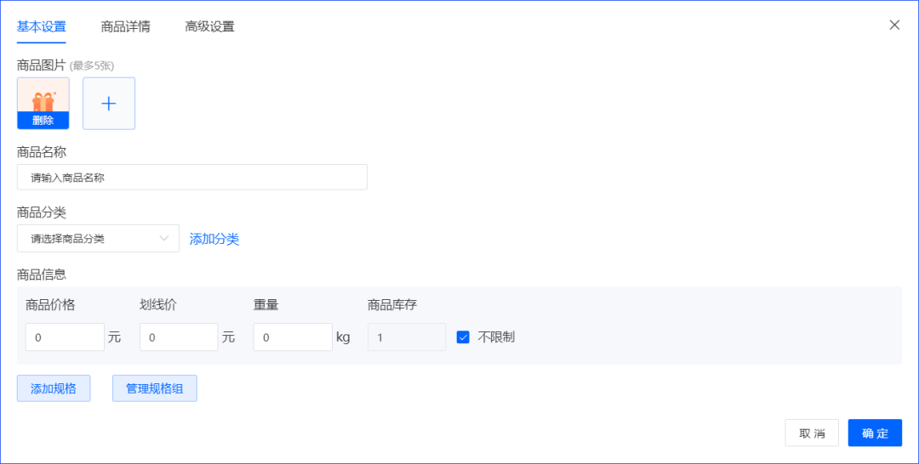
Task: Click the 商品图片 section label
Action: pyautogui.click(x=42, y=65)
